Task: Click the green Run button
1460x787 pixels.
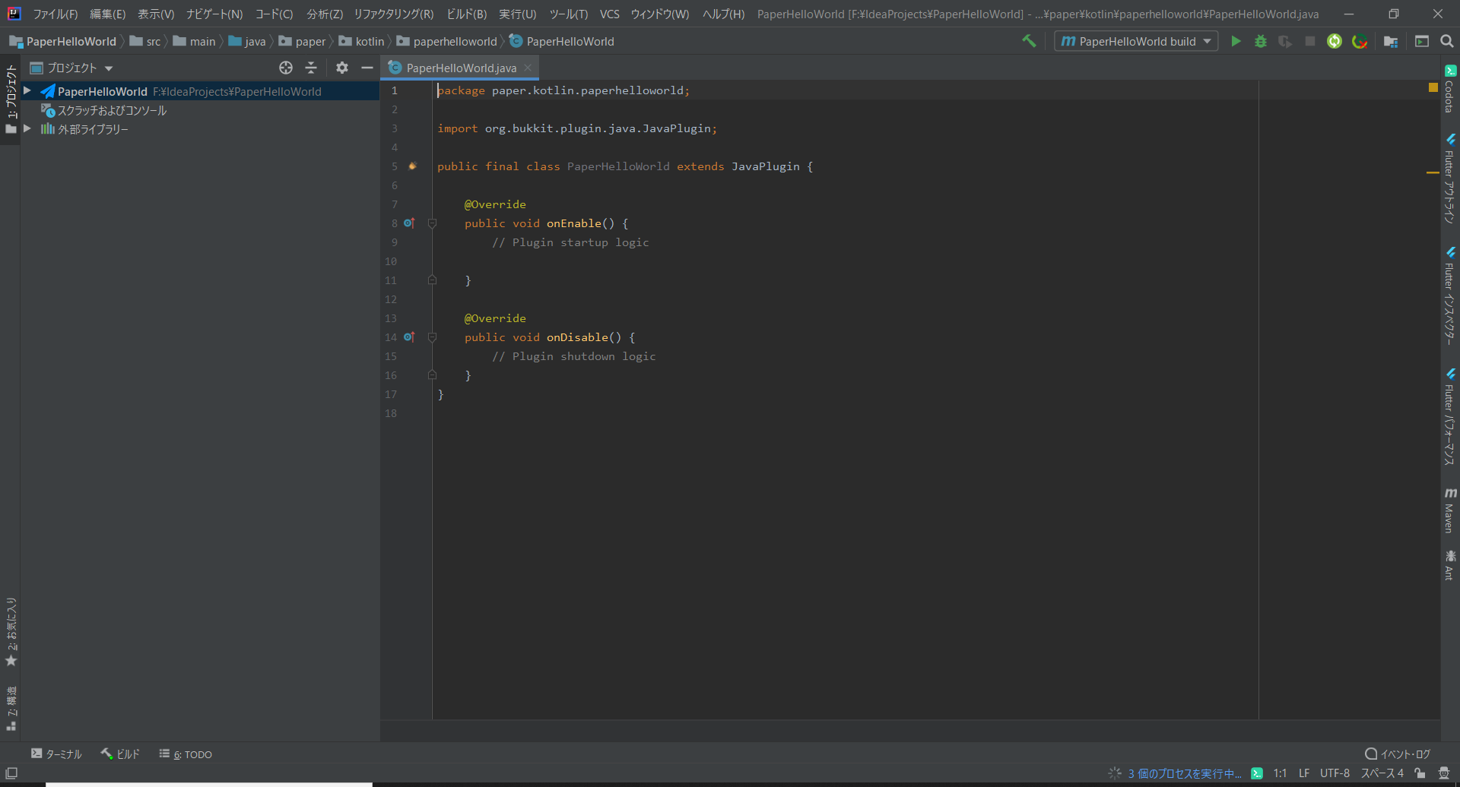Action: point(1236,41)
